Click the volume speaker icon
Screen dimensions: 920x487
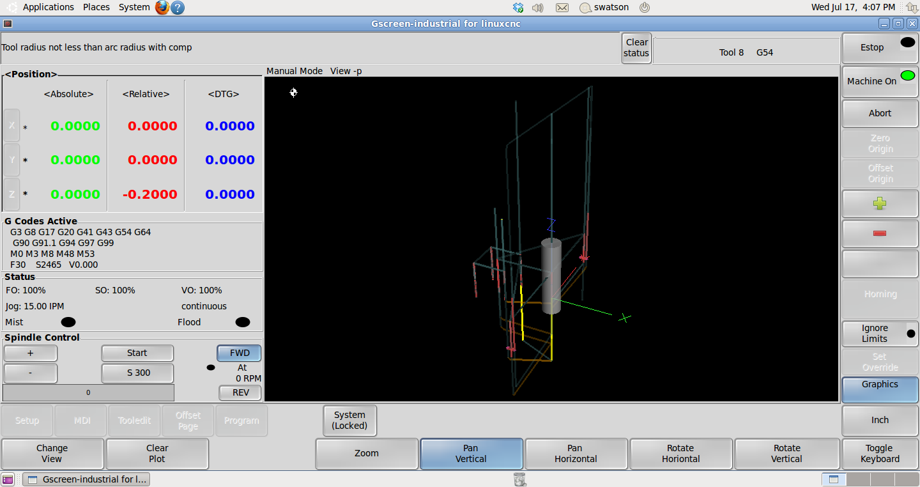[x=537, y=8]
